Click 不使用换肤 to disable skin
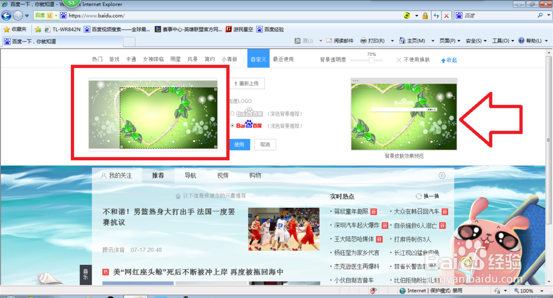The width and height of the screenshot is (553, 298). tap(413, 60)
